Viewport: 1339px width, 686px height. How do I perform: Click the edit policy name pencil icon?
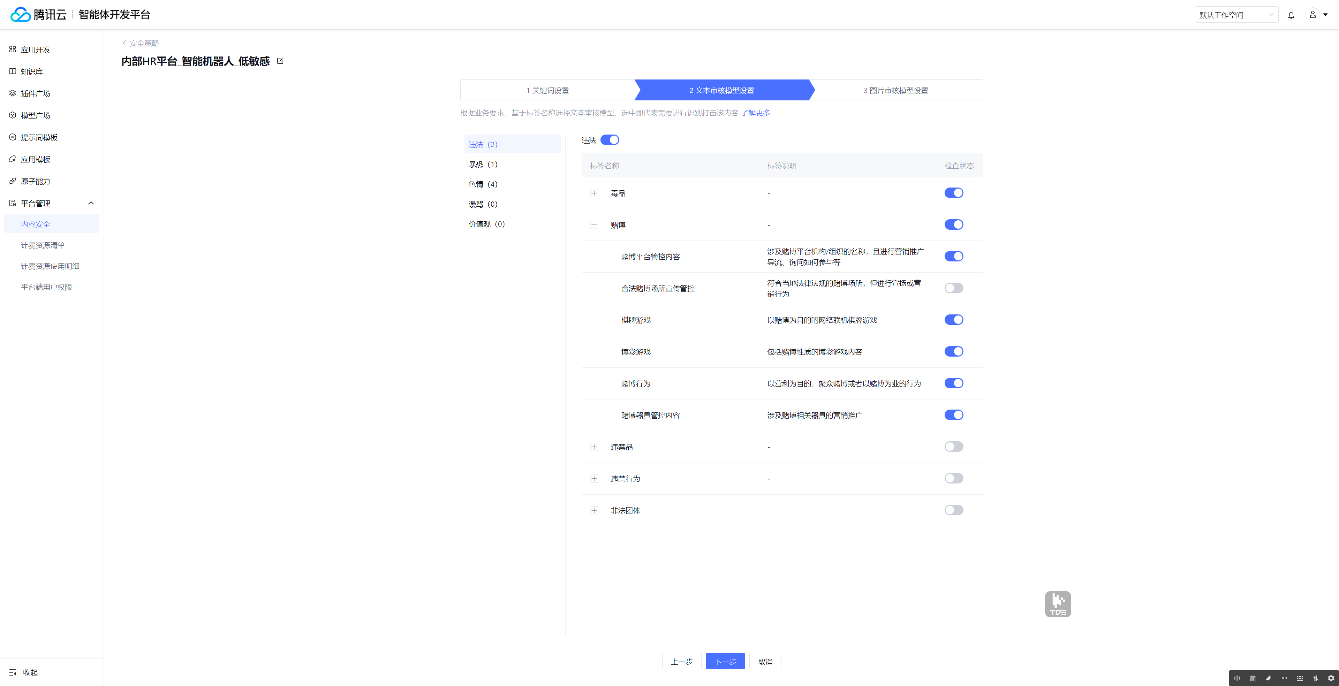pos(280,61)
